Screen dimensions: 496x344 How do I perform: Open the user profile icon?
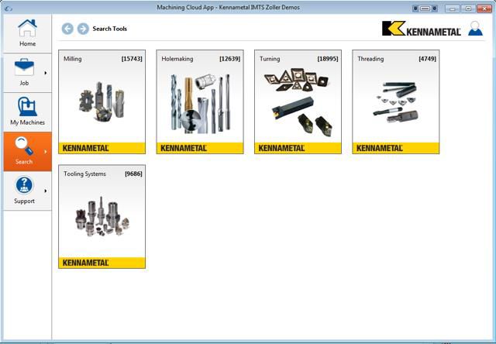pos(475,29)
